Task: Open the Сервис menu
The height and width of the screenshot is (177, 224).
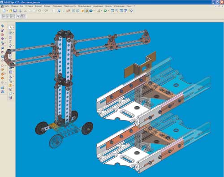Action: (x=47, y=6)
